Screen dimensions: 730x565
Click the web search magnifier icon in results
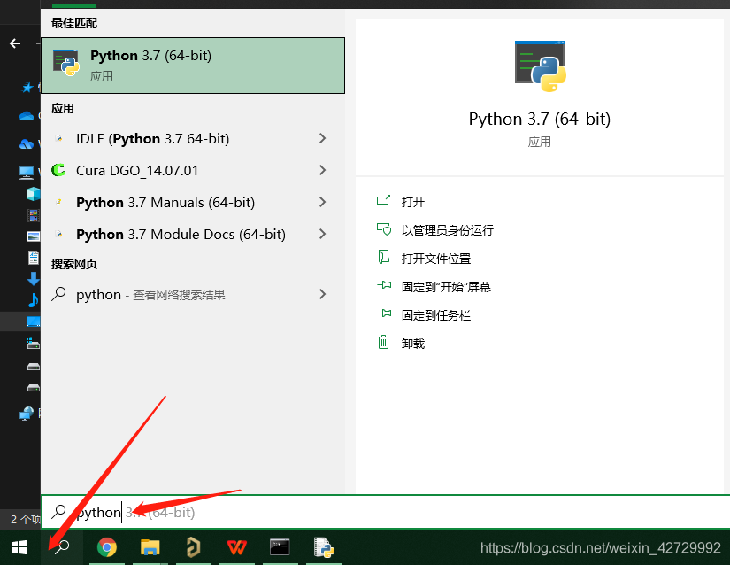coord(58,294)
